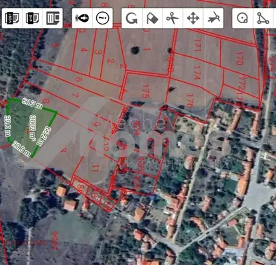Choose the scissors cut tool
This screenshot has height=265, width=276.
click(x=172, y=18)
